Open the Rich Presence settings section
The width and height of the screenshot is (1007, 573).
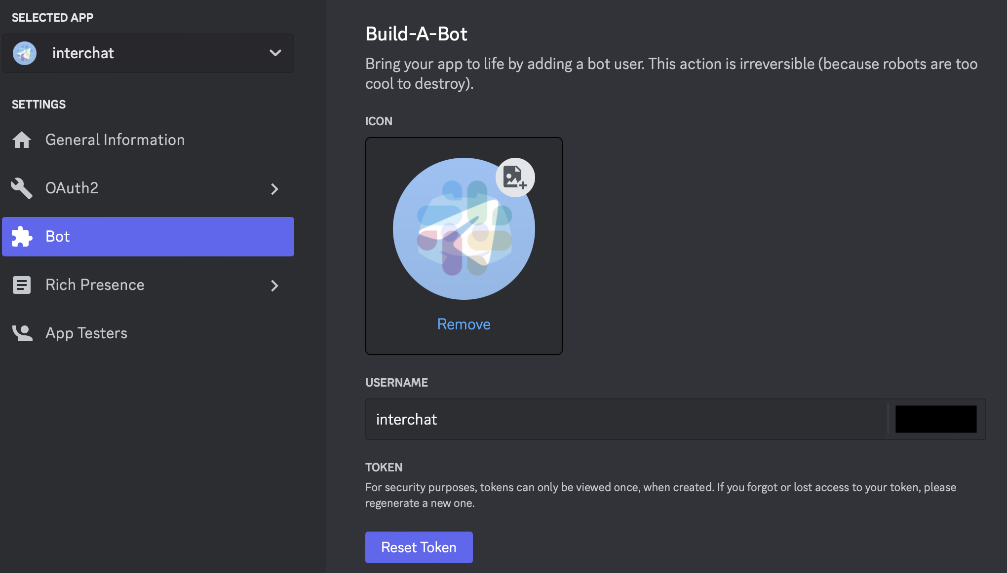point(148,285)
